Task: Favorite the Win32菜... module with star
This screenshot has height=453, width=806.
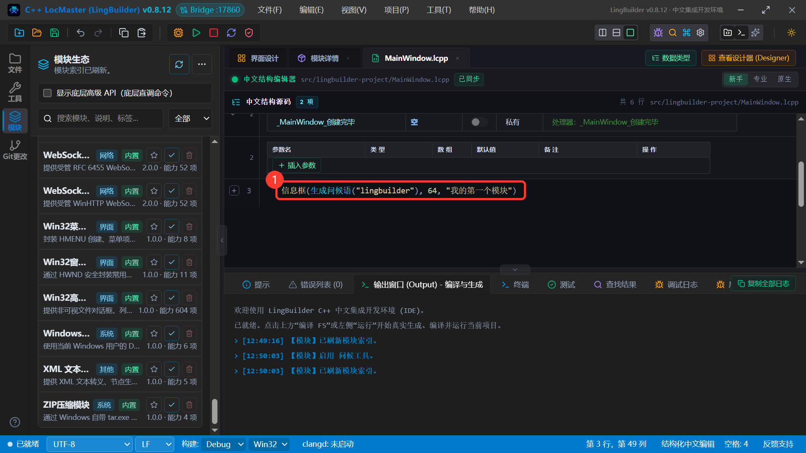Action: 154,226
